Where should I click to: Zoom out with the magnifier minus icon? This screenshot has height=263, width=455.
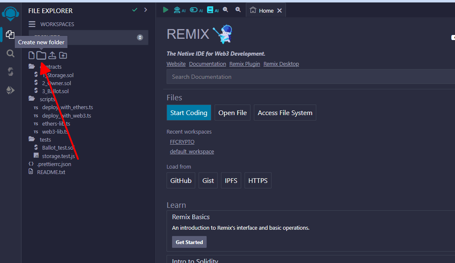pos(226,10)
